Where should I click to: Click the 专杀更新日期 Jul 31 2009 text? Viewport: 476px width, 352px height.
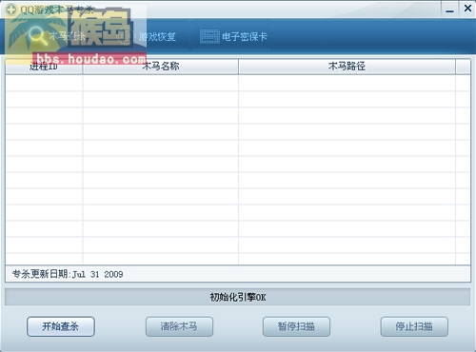point(68,274)
